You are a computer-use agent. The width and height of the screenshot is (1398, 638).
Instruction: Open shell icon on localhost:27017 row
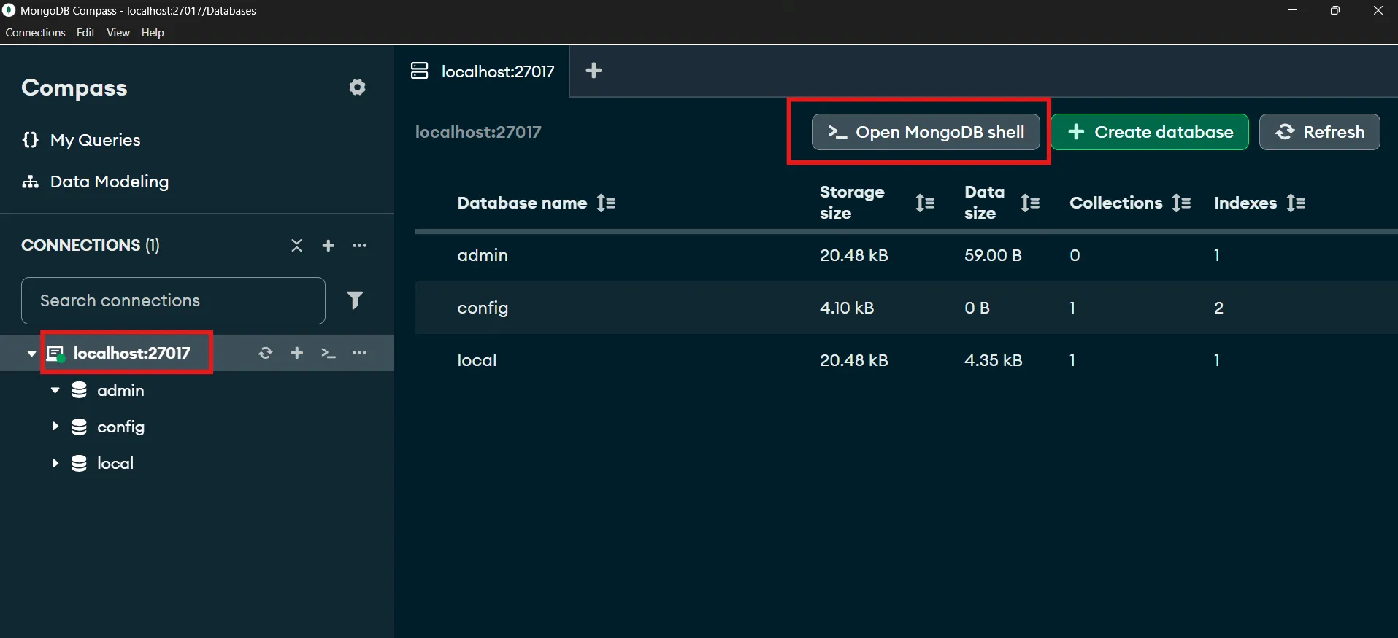click(329, 354)
